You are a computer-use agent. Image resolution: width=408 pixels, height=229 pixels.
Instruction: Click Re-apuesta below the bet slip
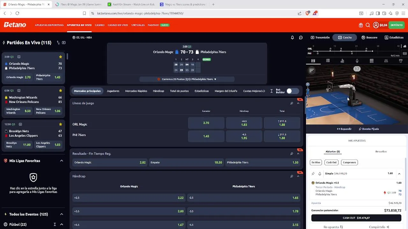coord(333,227)
